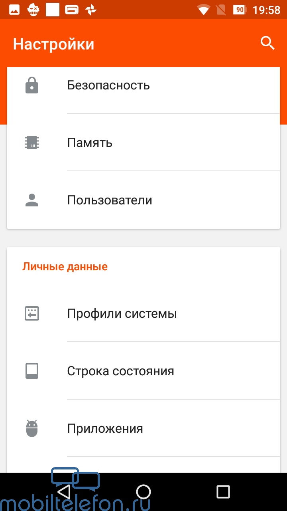Tap the person icon for Пользователи
The height and width of the screenshot is (511, 287).
pos(32,200)
